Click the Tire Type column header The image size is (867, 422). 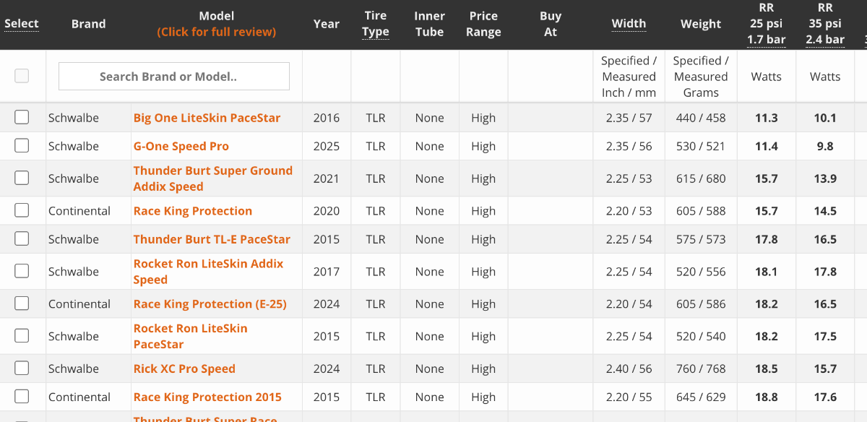point(376,24)
